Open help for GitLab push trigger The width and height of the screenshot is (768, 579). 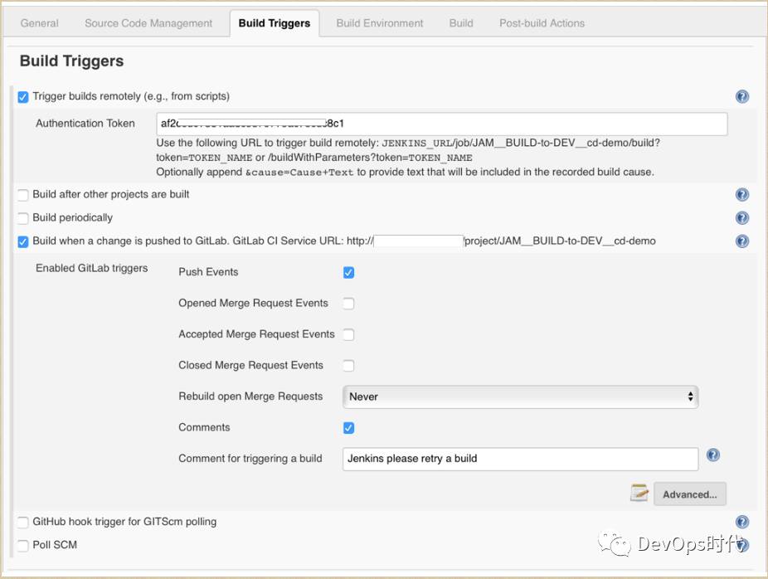(x=742, y=241)
